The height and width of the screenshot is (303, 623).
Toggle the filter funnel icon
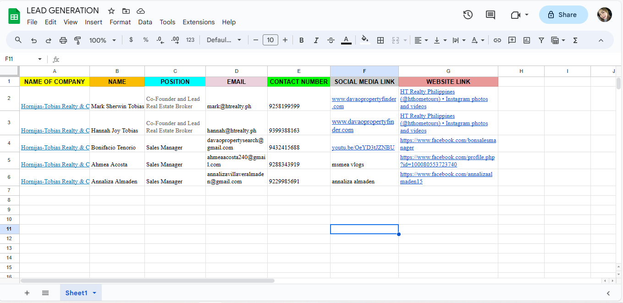(x=541, y=40)
